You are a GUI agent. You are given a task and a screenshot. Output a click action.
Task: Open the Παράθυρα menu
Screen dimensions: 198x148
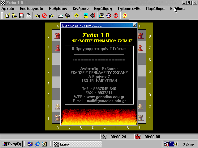pyautogui.click(x=155, y=9)
